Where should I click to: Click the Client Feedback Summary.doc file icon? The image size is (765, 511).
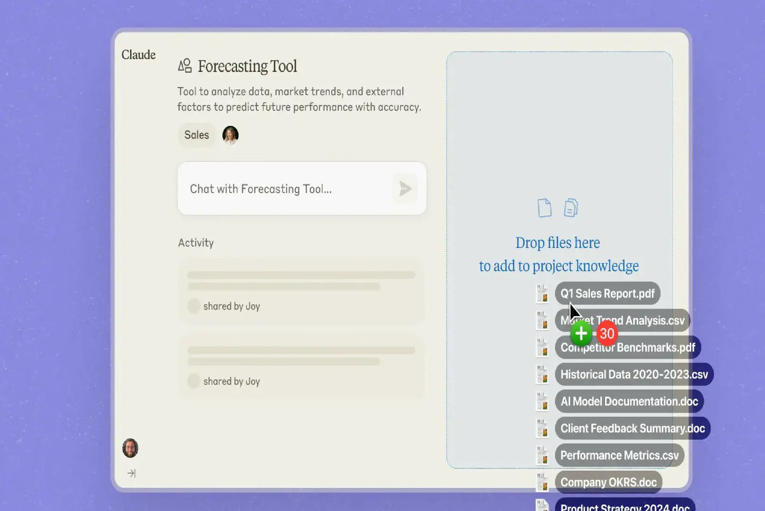click(542, 429)
